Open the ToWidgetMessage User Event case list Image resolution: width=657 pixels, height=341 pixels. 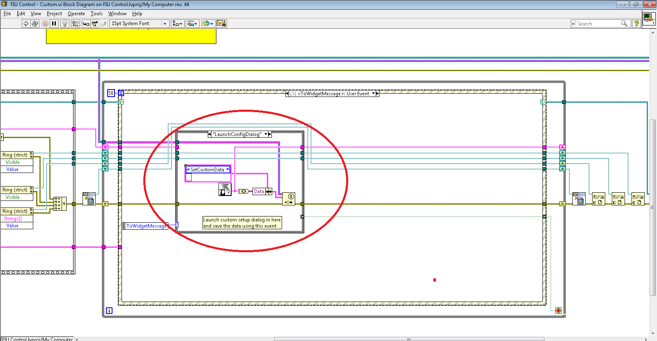373,94
